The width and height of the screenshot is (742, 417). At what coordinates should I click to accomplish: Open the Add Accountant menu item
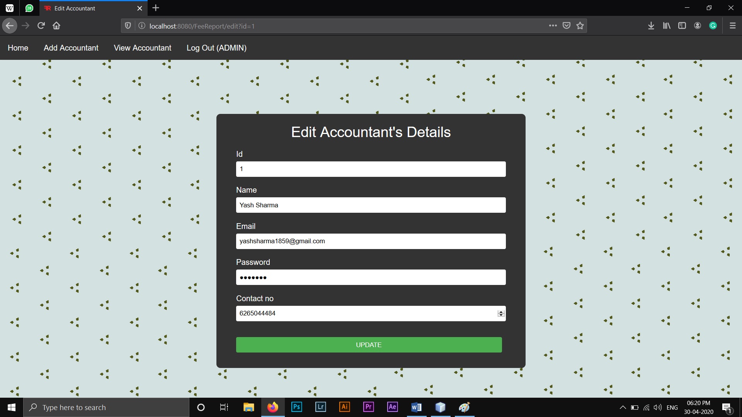coord(71,48)
